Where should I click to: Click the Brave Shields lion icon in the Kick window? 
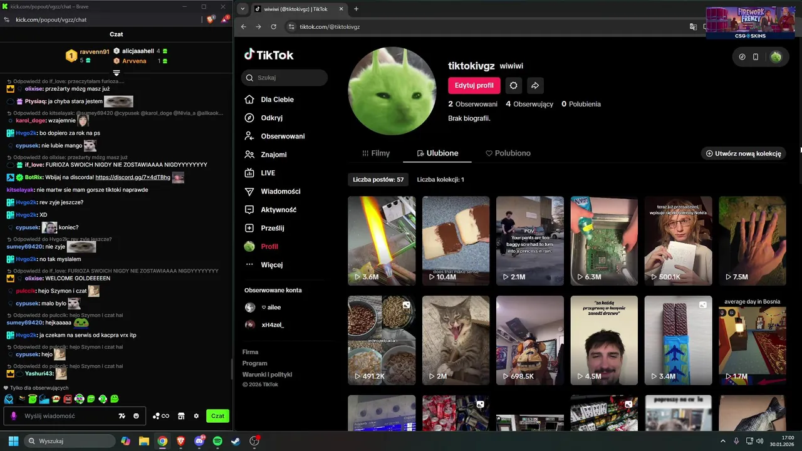tap(211, 19)
